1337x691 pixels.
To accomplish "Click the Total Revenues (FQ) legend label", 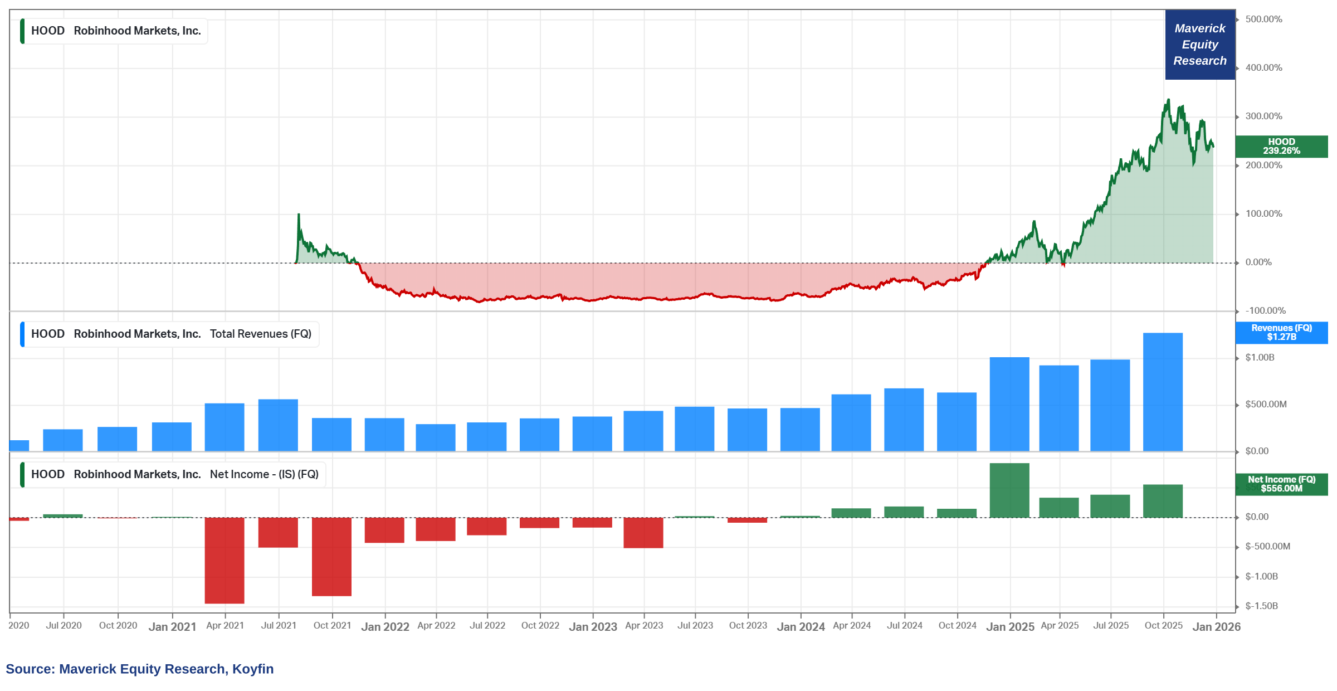I will (x=260, y=334).
